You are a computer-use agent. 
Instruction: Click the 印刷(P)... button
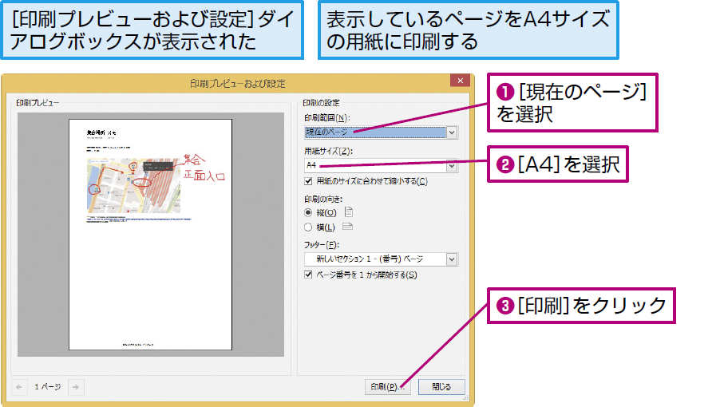click(388, 387)
